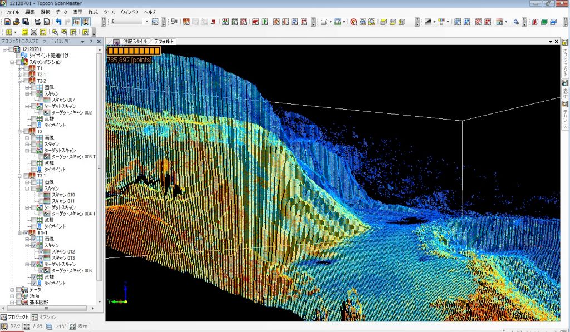This screenshot has height=332, width=570.
Task: Open the カメラ bottom tab
Action: click(x=33, y=326)
